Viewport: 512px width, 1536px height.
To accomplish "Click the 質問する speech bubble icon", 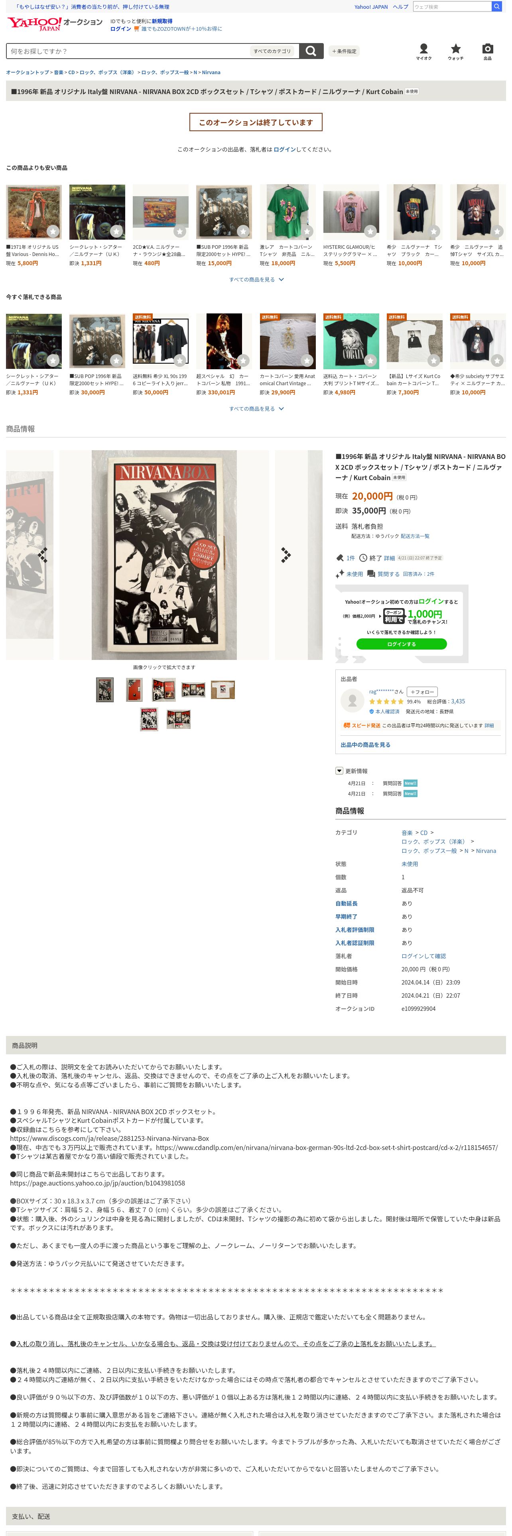I will point(371,574).
